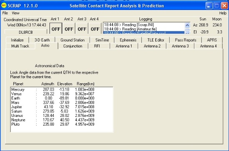Select the Mercury row in planet list
Viewport: 229px width, 151px height.
pyautogui.click(x=62, y=89)
